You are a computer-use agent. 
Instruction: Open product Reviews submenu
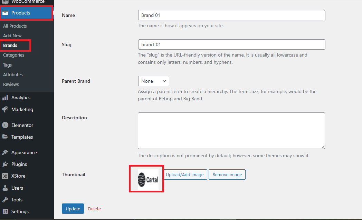pos(11,84)
